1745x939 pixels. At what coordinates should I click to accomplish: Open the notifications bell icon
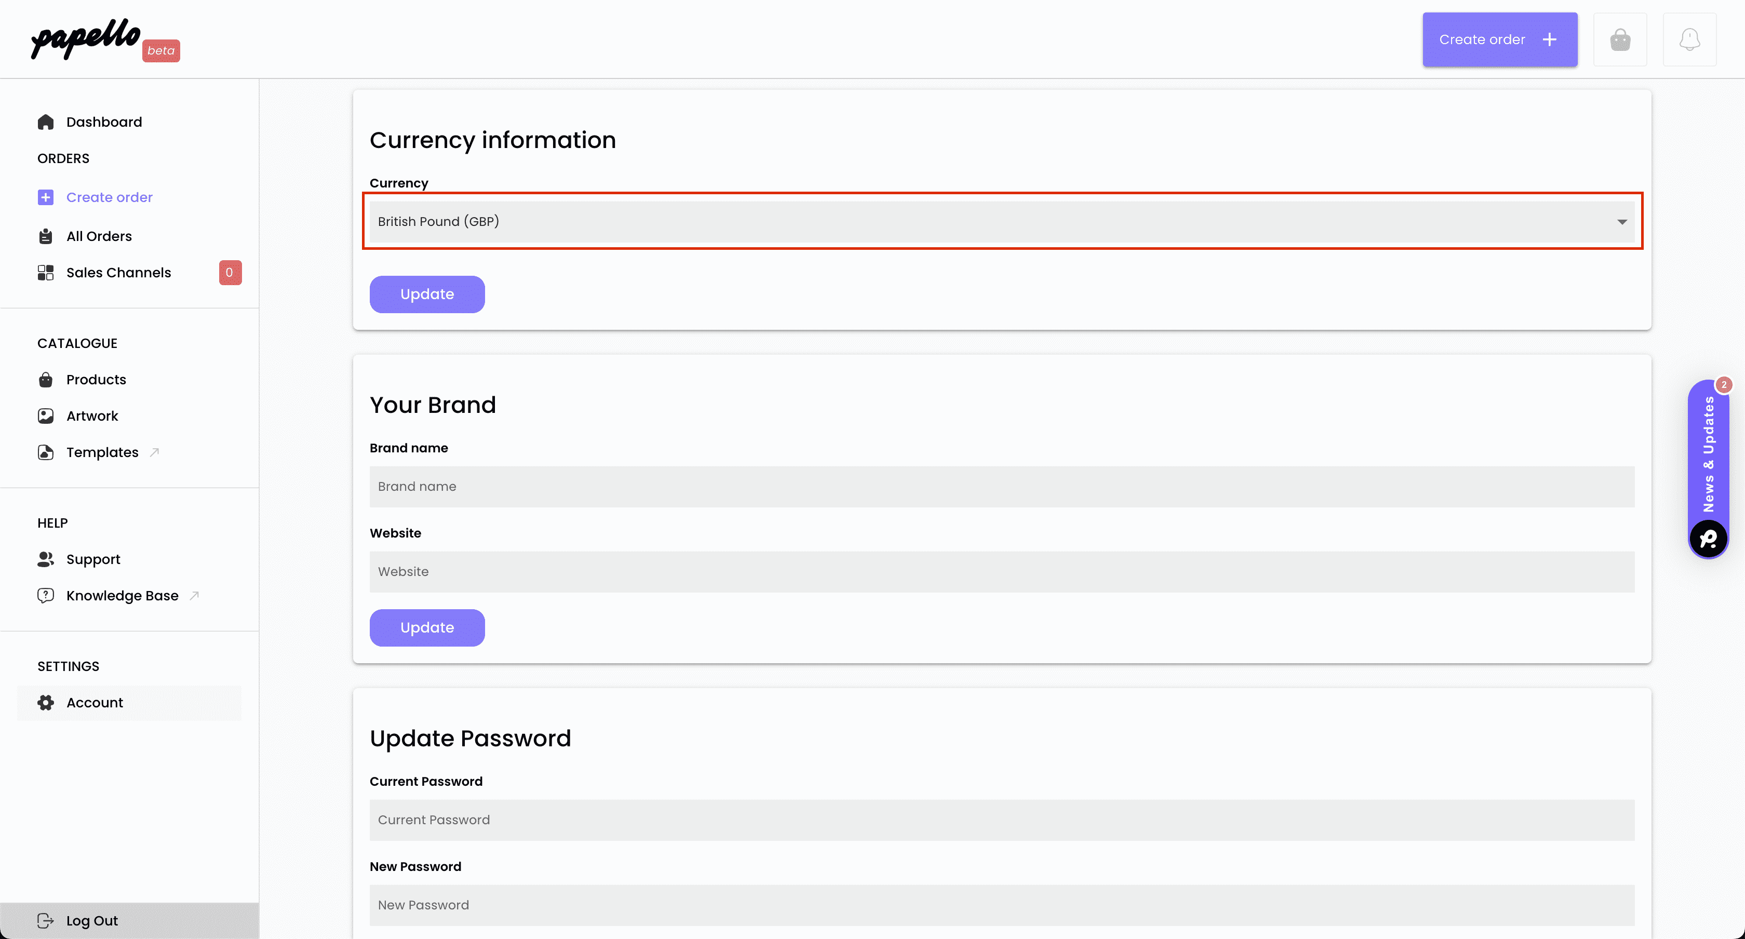(x=1689, y=39)
